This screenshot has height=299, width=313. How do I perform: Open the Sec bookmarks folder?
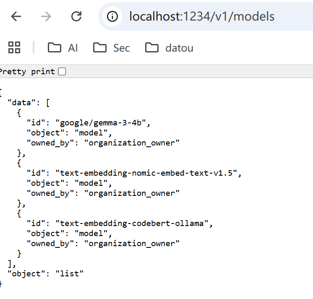(x=111, y=48)
